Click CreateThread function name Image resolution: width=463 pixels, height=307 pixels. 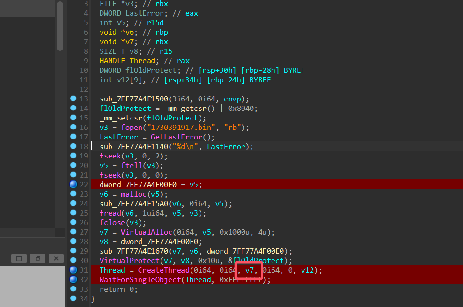[163, 270]
